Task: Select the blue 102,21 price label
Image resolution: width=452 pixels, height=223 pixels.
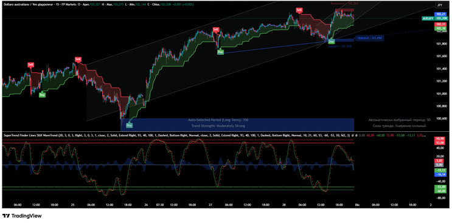Action: [x=440, y=14]
